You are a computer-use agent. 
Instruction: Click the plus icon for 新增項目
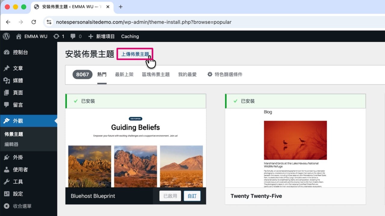[x=91, y=36]
